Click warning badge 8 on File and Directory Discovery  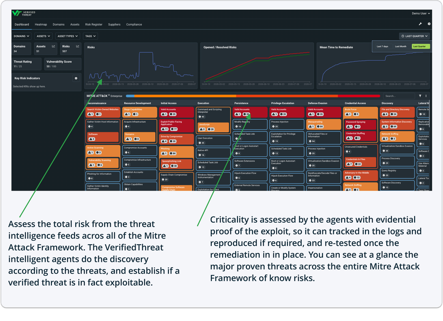pos(385,114)
